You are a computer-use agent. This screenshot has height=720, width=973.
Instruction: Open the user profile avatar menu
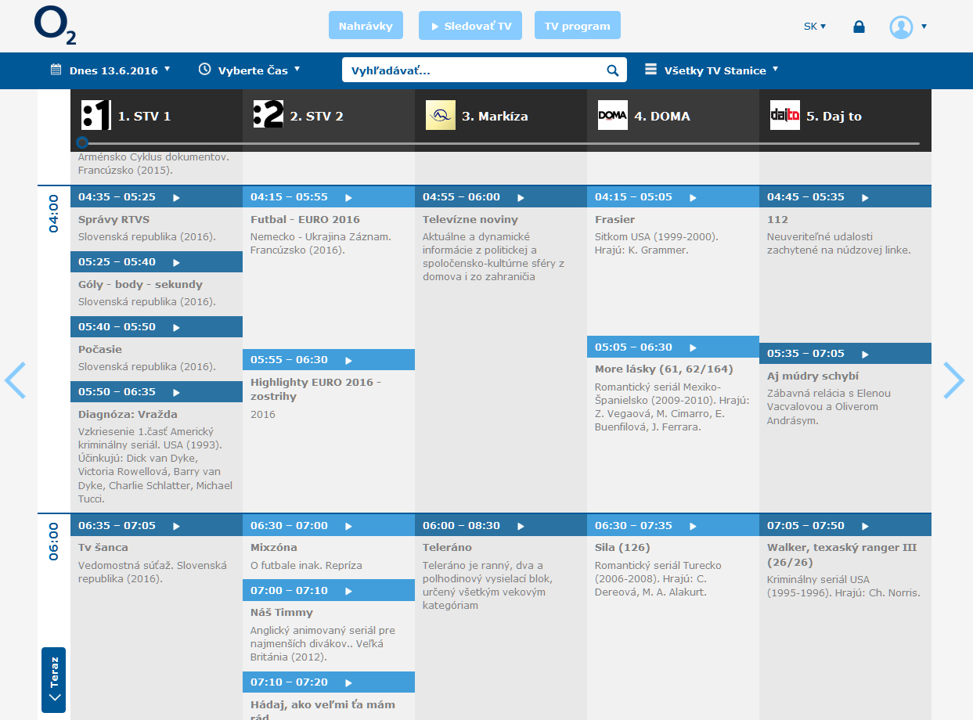pos(902,27)
